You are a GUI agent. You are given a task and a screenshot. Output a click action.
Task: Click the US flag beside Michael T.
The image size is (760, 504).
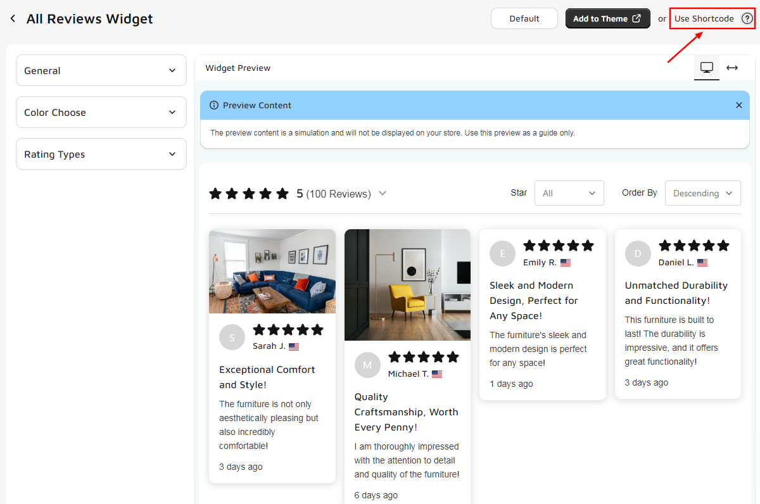[x=437, y=374]
